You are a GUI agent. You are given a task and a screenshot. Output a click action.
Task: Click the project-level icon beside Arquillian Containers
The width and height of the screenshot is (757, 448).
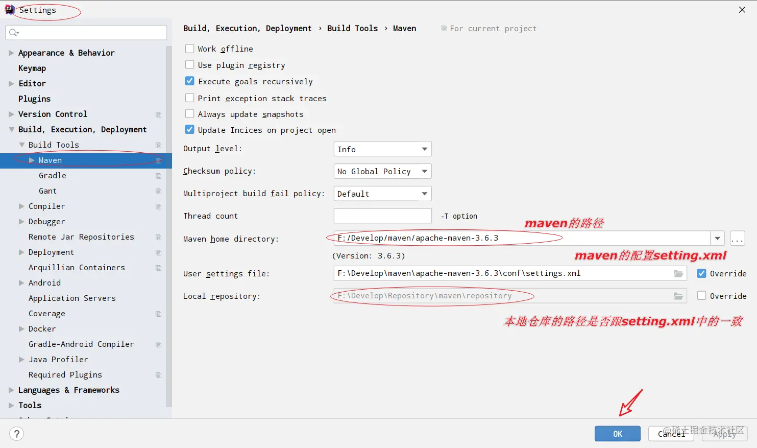click(x=158, y=268)
